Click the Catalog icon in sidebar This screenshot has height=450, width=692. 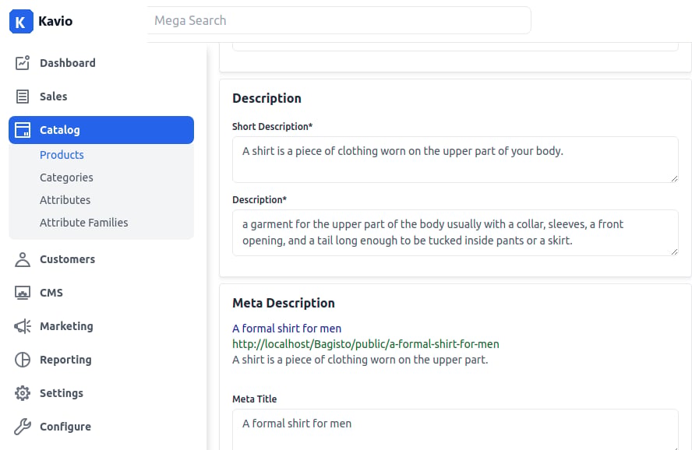click(x=23, y=130)
